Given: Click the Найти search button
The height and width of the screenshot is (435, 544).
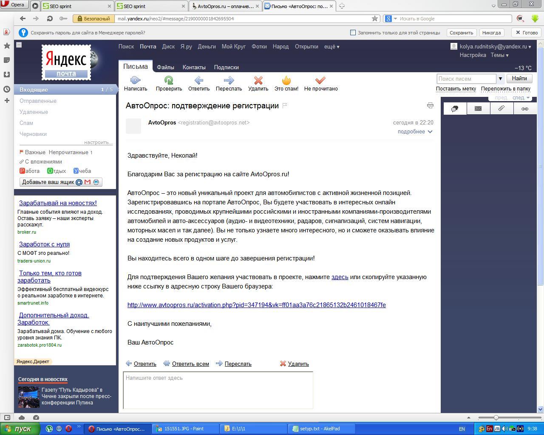Looking at the screenshot, I should [x=519, y=79].
